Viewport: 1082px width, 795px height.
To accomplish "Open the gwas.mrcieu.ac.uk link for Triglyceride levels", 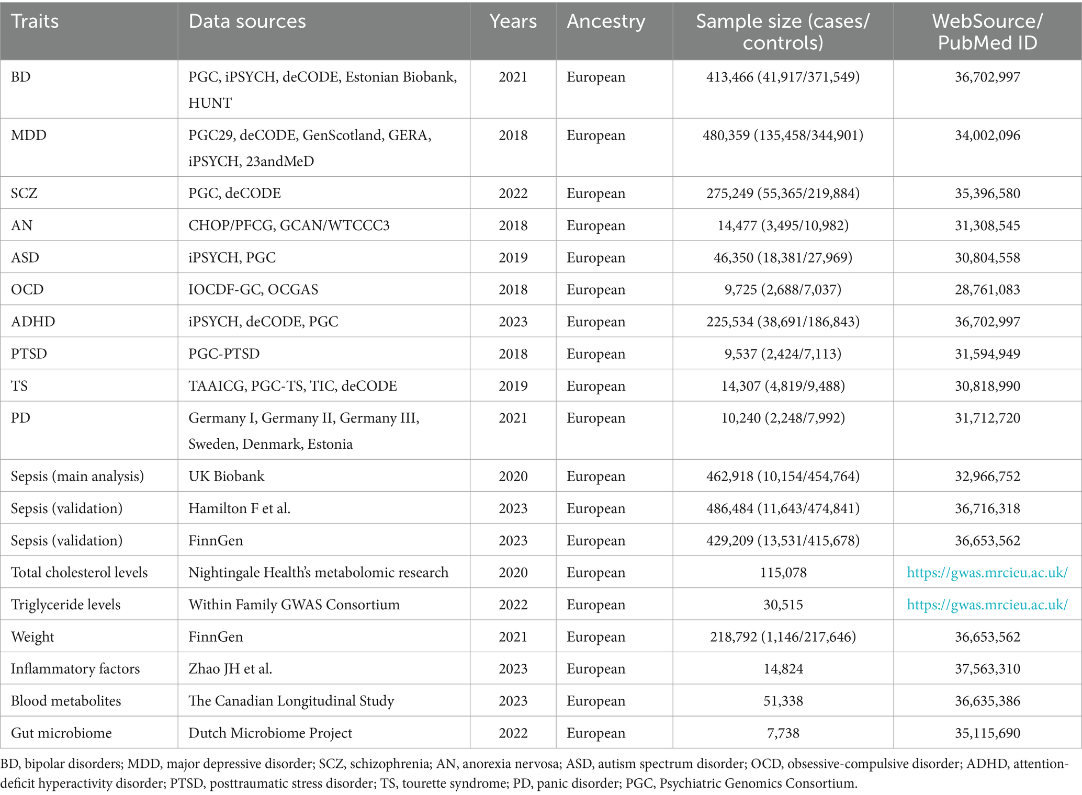I will (x=987, y=605).
